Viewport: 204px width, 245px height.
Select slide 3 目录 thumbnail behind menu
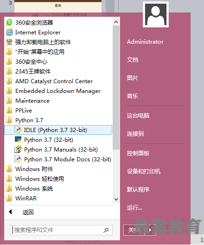[x=58, y=6]
